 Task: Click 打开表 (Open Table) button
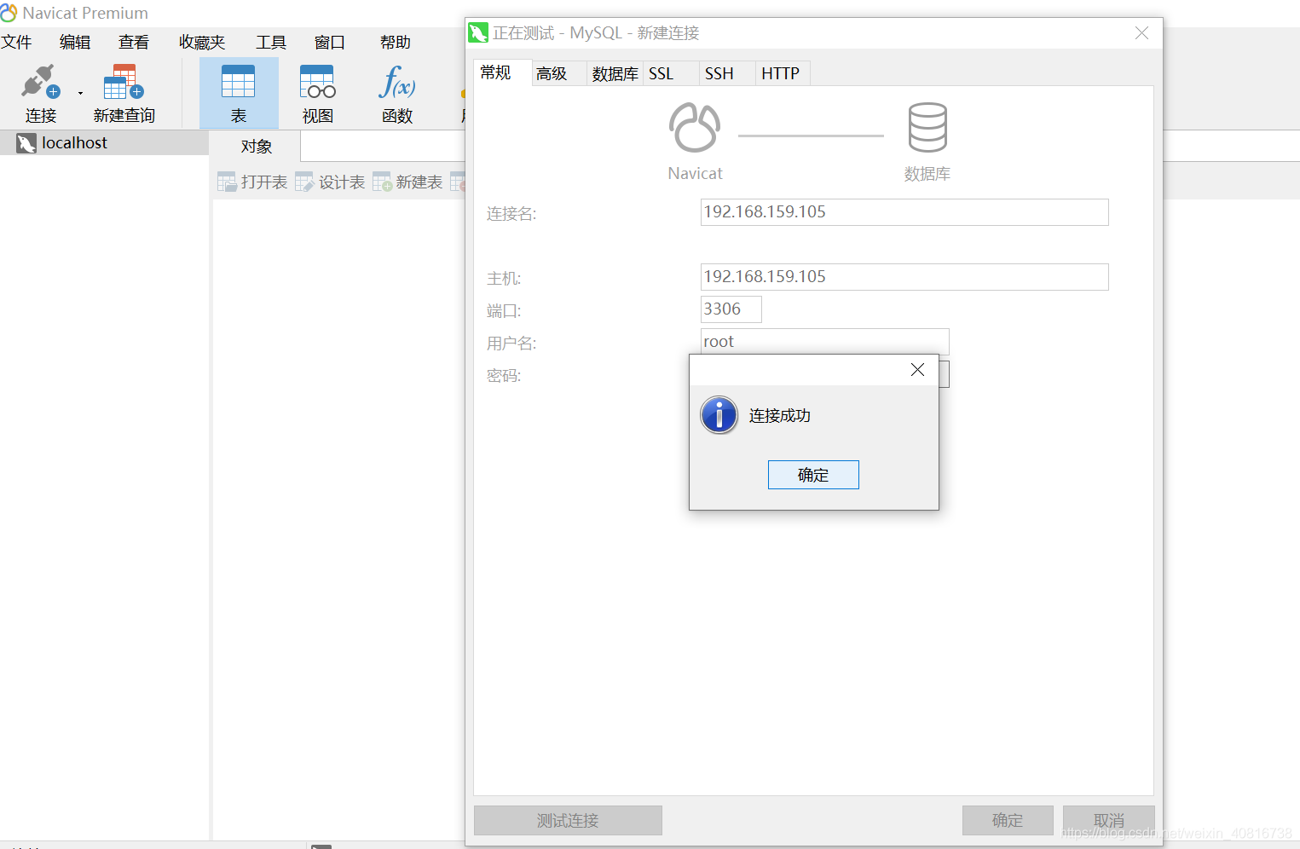(252, 182)
